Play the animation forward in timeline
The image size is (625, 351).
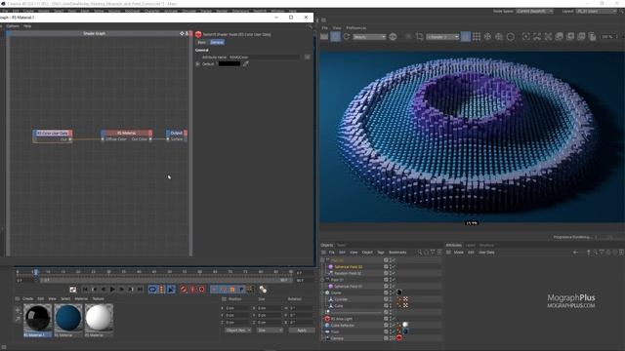[x=112, y=290]
